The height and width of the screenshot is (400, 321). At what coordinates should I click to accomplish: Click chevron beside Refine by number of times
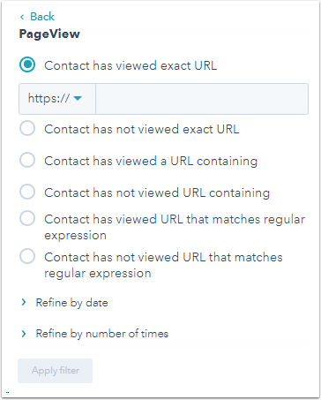(x=24, y=334)
